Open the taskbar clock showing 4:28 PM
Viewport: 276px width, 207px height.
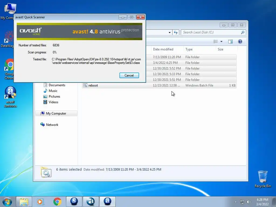click(262, 202)
